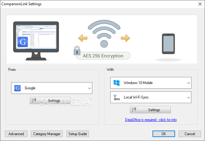The image size is (205, 141).
Task: Open the Setup Guide
Action: click(78, 134)
